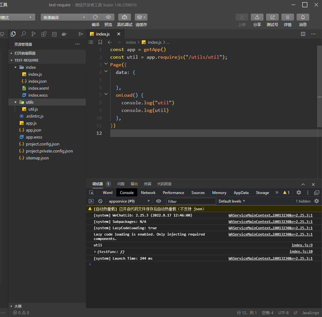
Task: Click the element inspector icon in devtools
Action: click(92, 193)
